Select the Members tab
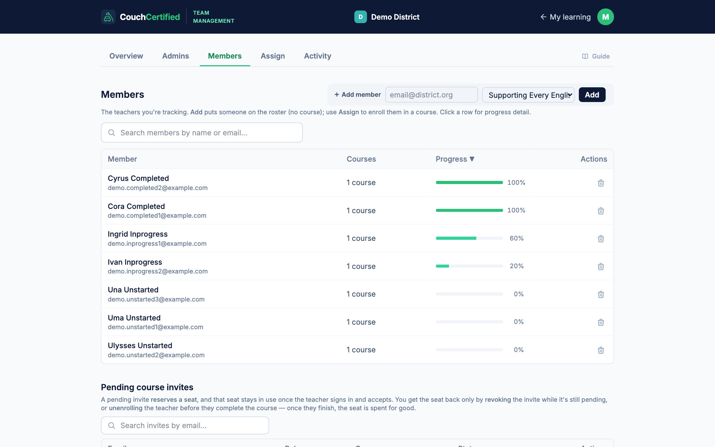The height and width of the screenshot is (447, 715). 225,56
